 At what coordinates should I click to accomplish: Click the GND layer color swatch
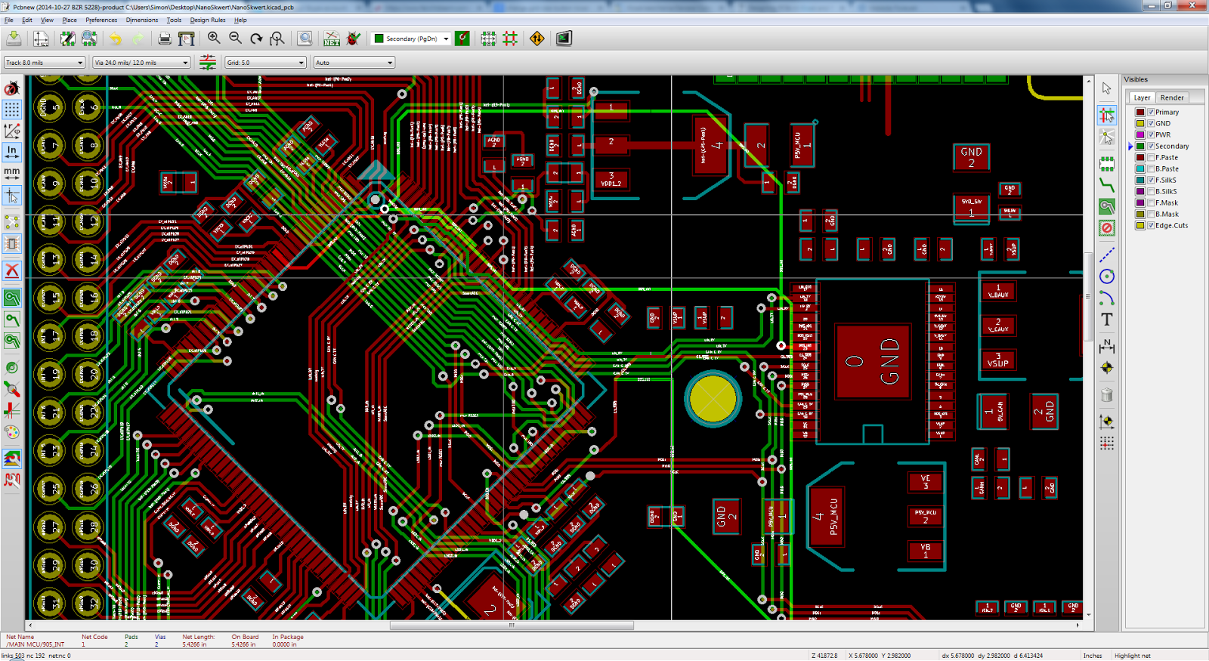pyautogui.click(x=1140, y=123)
